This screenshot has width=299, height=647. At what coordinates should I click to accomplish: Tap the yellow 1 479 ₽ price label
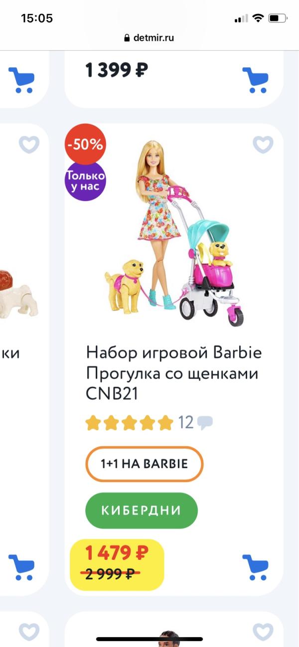[117, 565]
